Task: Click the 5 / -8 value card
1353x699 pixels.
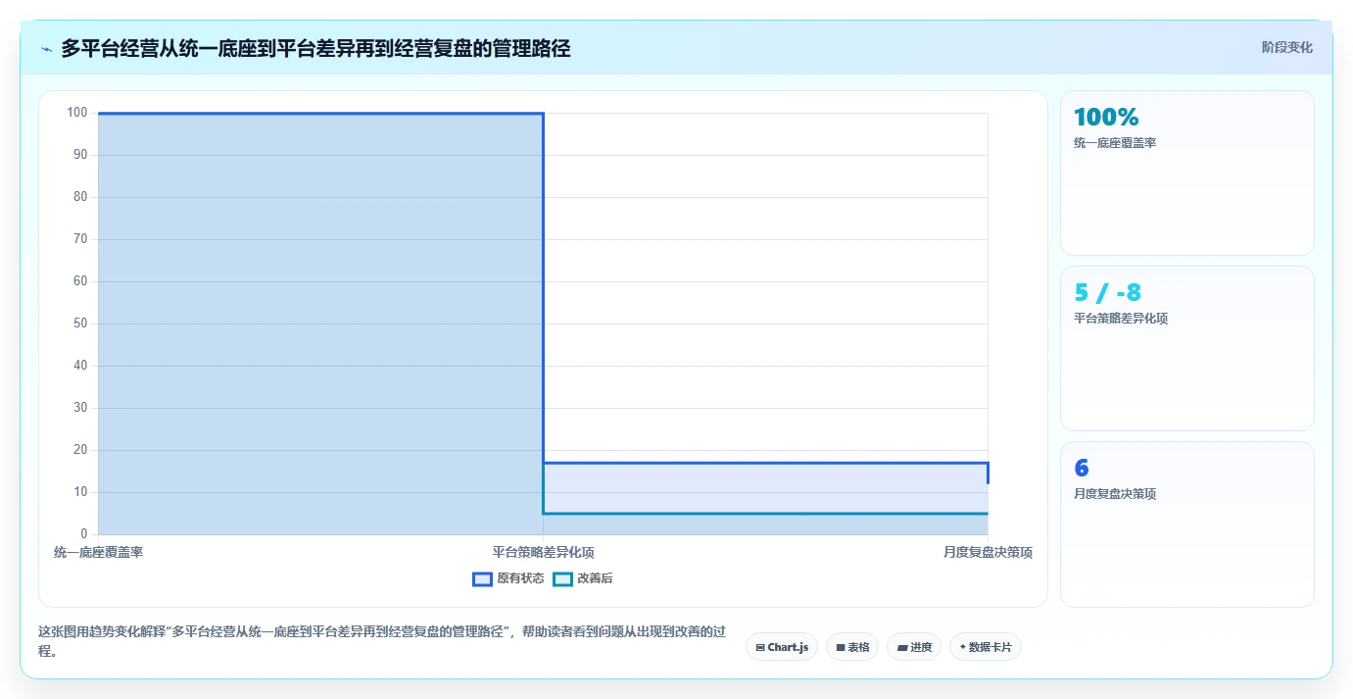Action: [x=1187, y=348]
